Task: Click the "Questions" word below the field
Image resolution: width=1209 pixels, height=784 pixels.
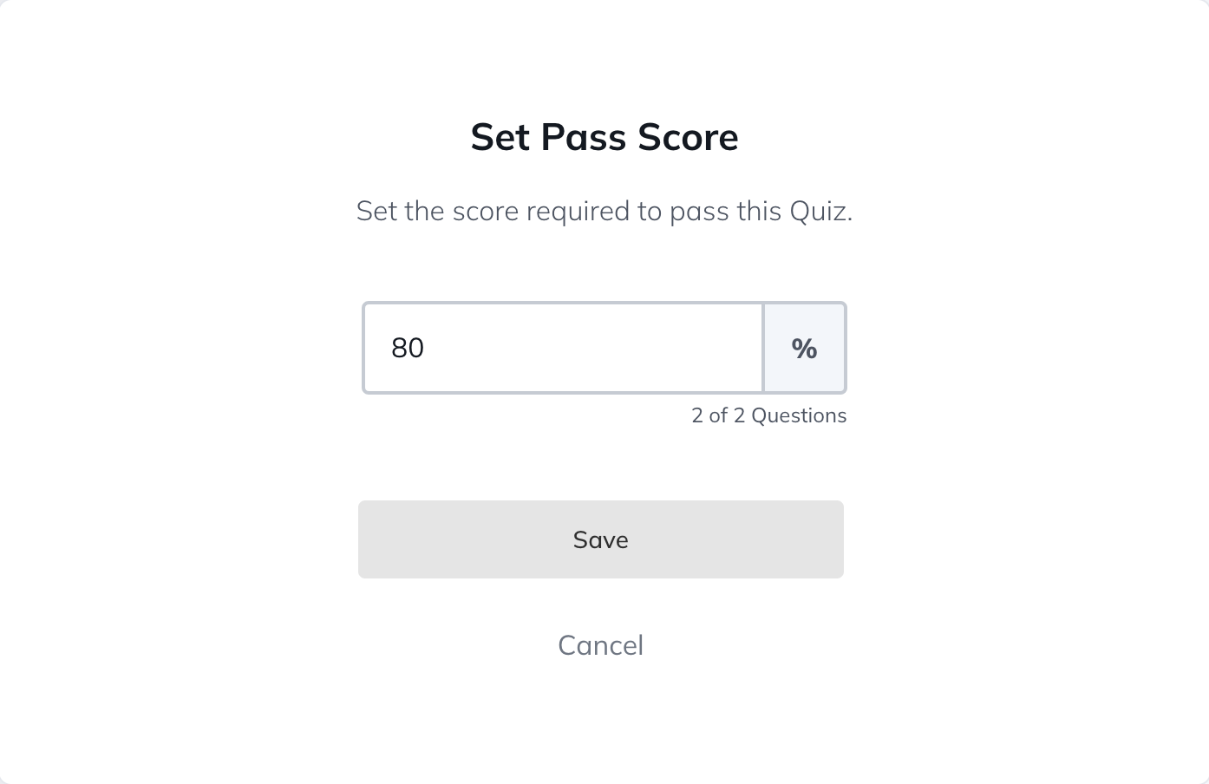Action: click(x=799, y=415)
